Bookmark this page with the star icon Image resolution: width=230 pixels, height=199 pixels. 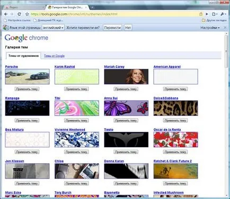pos(27,14)
